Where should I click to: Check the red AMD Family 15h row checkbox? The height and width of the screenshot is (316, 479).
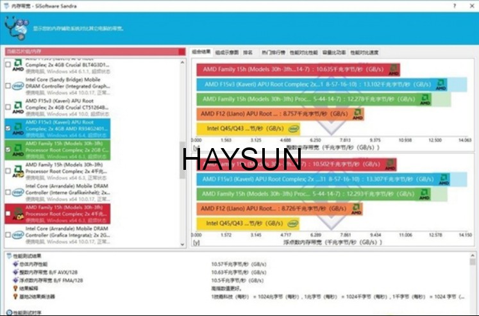[x=8, y=213]
